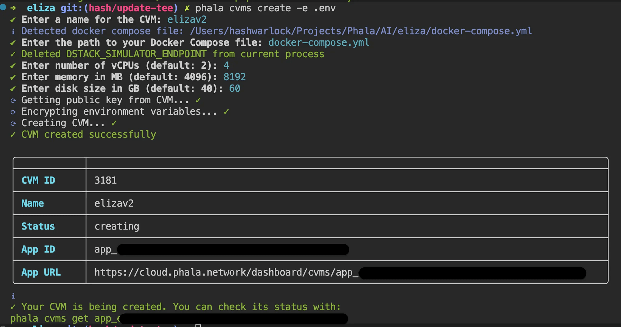Click spinner icon beside Encrypting environment variables

pyautogui.click(x=13, y=112)
